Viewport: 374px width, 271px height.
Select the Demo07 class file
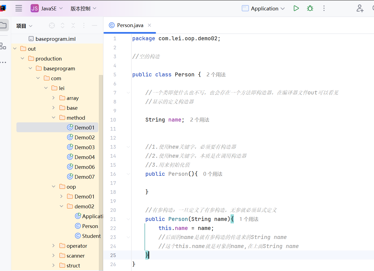click(81, 177)
